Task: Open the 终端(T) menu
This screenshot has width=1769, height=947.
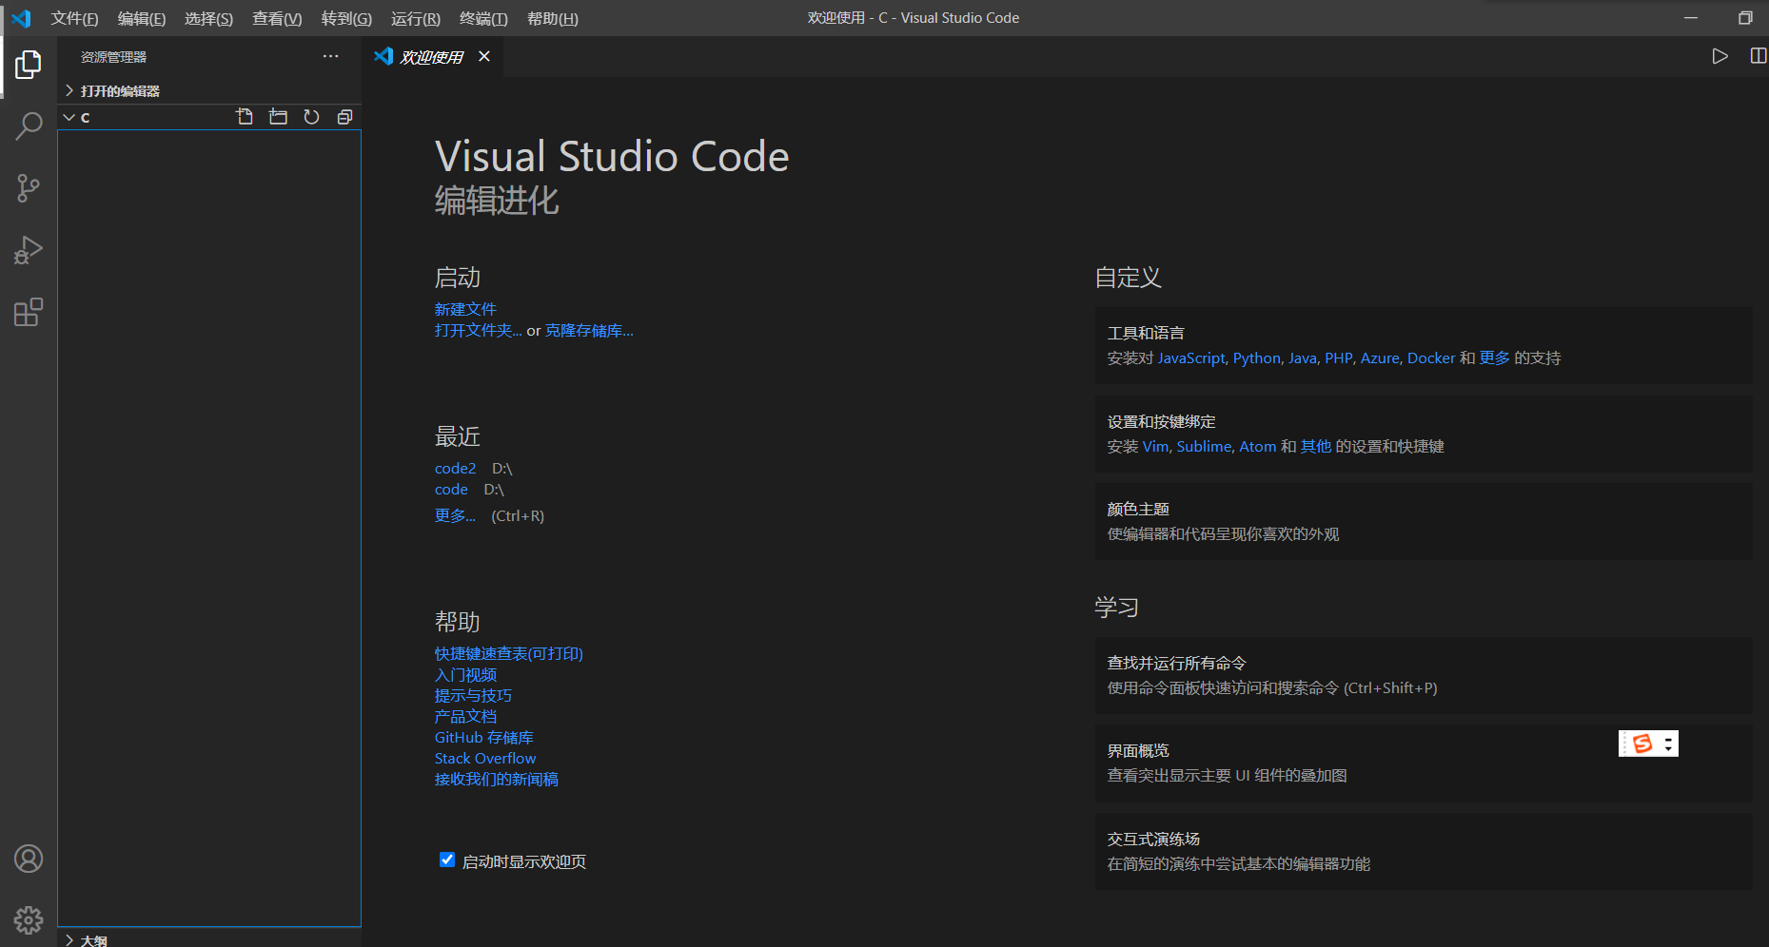Action: tap(483, 18)
